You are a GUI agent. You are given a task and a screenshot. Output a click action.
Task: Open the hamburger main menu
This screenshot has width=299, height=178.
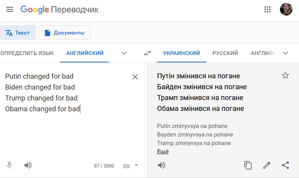[x=10, y=9]
